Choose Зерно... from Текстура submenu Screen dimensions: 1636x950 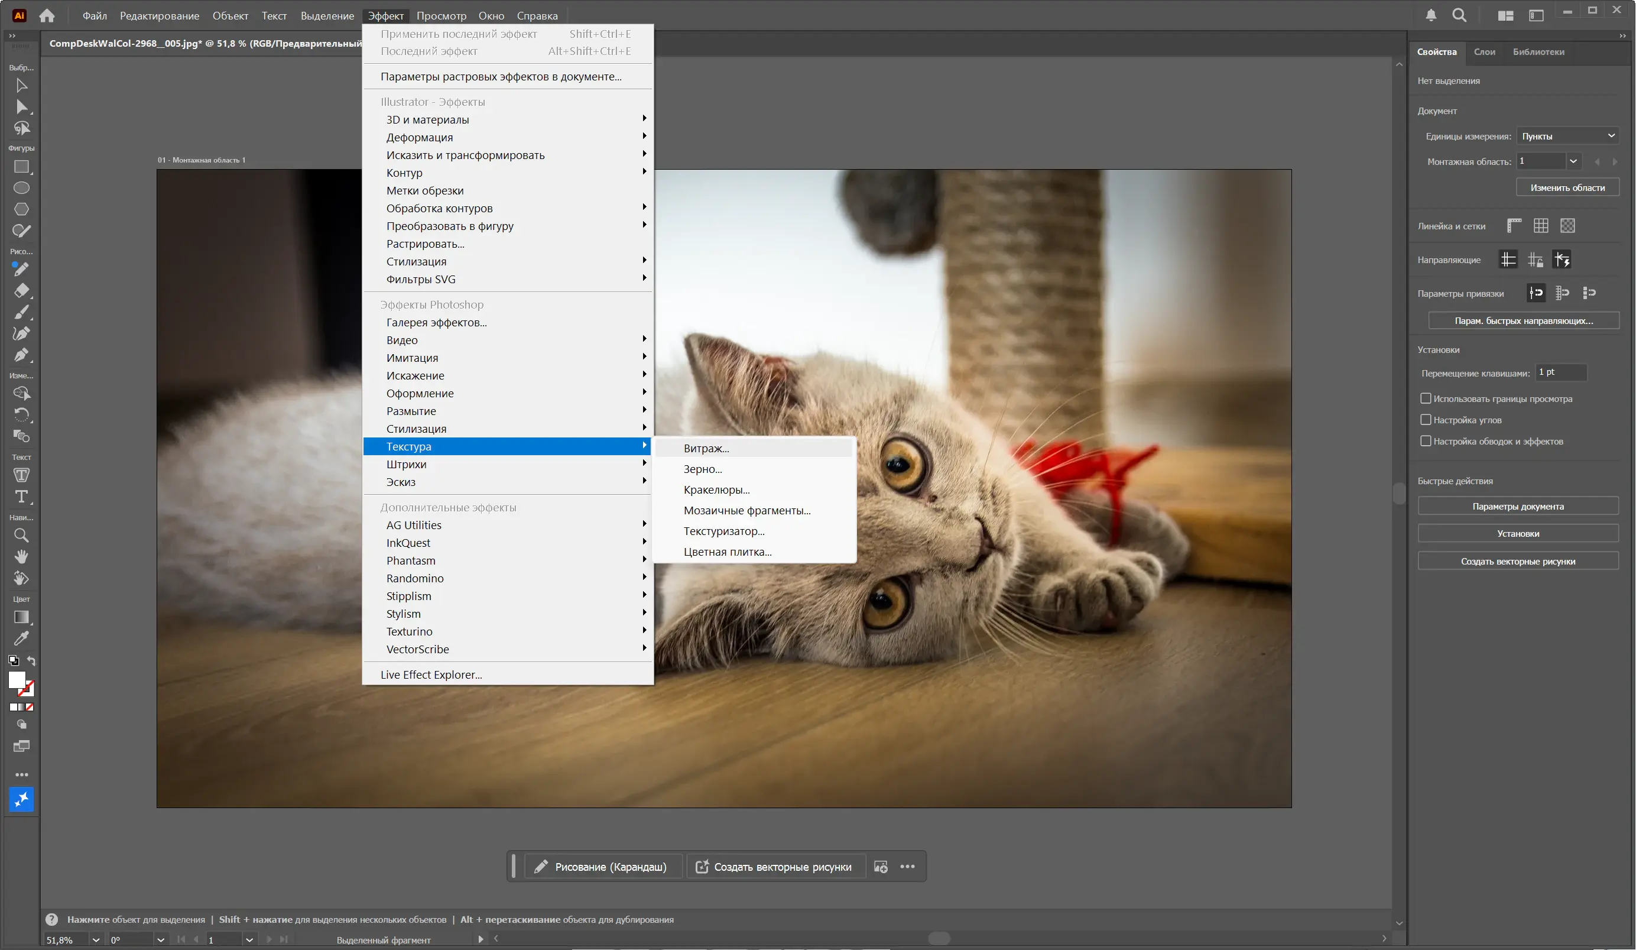(702, 469)
